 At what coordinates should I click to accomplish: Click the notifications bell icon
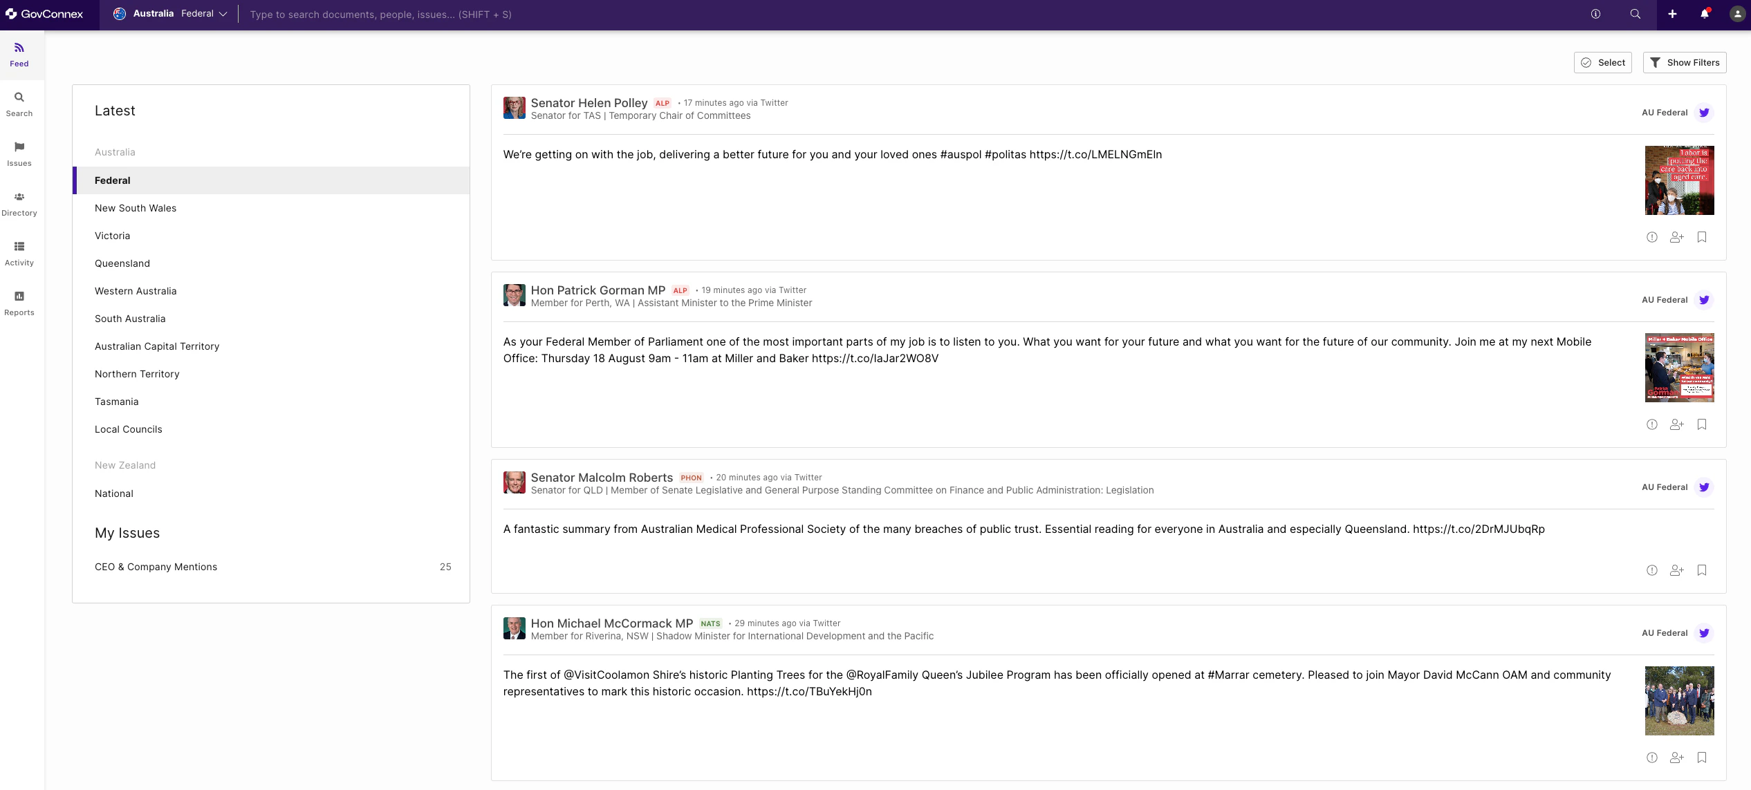1705,15
